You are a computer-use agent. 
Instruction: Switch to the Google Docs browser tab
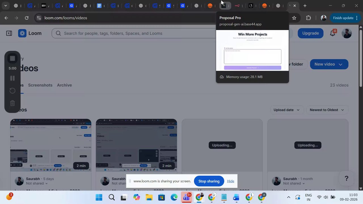[99, 6]
